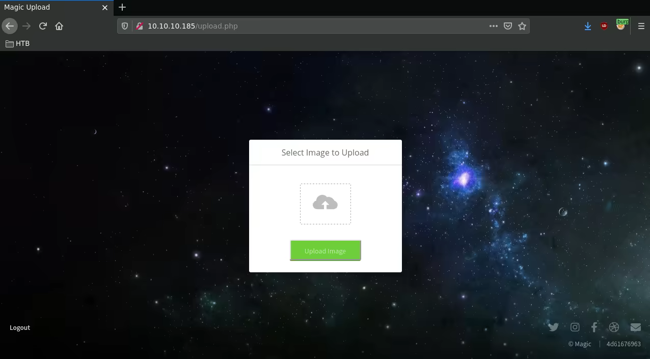
Task: Open the uBlock Origin extension
Action: coord(604,26)
